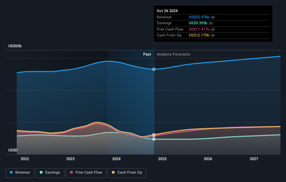This screenshot has width=286, height=182.
Task: Click the US$52.976b revenue value
Action: pyautogui.click(x=199, y=17)
